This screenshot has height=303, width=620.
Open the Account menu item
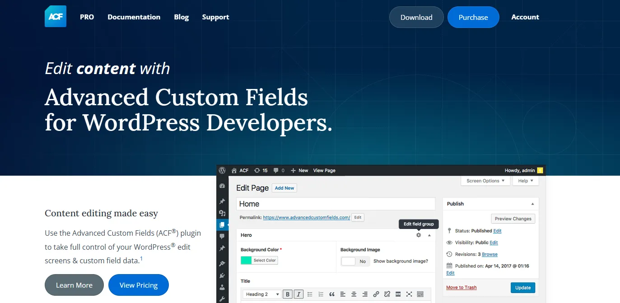click(525, 17)
